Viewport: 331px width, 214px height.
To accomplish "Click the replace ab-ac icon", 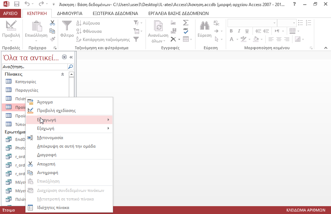I will tap(217, 22).
